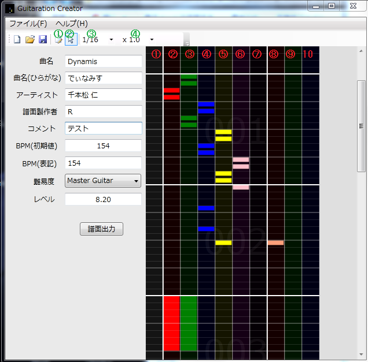Open the ヘルプ(H) menu

72,24
